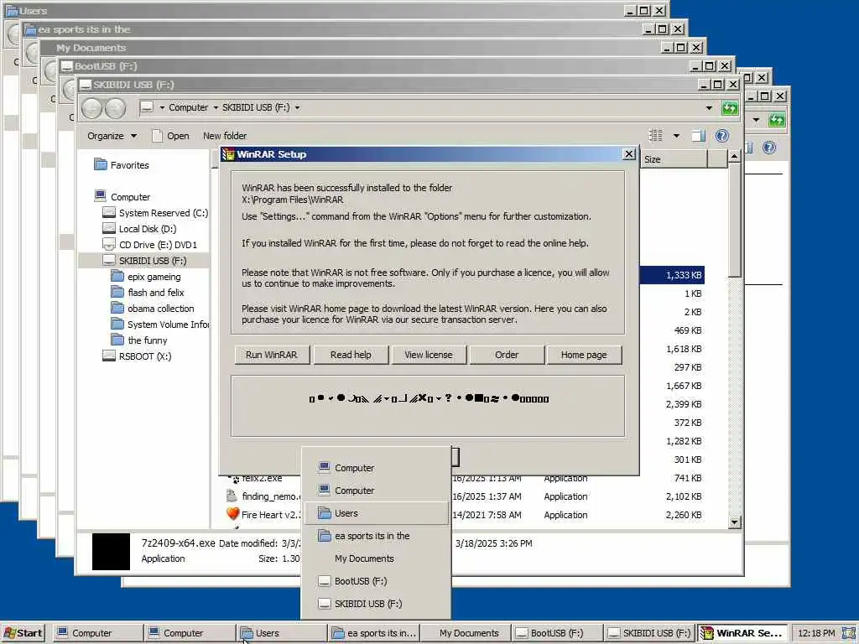Close the WinRAR Setup dialog
859x644 pixels.
point(629,154)
